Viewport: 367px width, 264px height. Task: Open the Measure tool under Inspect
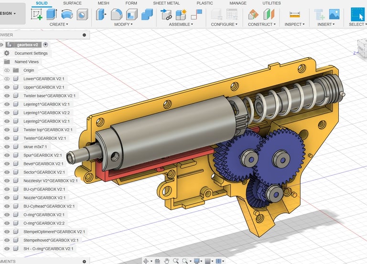click(294, 14)
